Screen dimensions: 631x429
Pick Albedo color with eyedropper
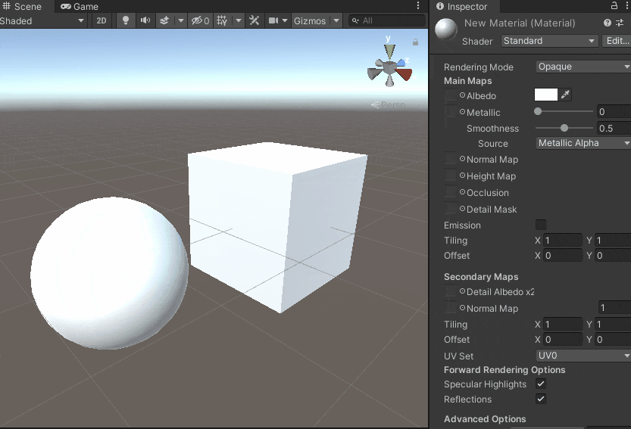point(565,95)
